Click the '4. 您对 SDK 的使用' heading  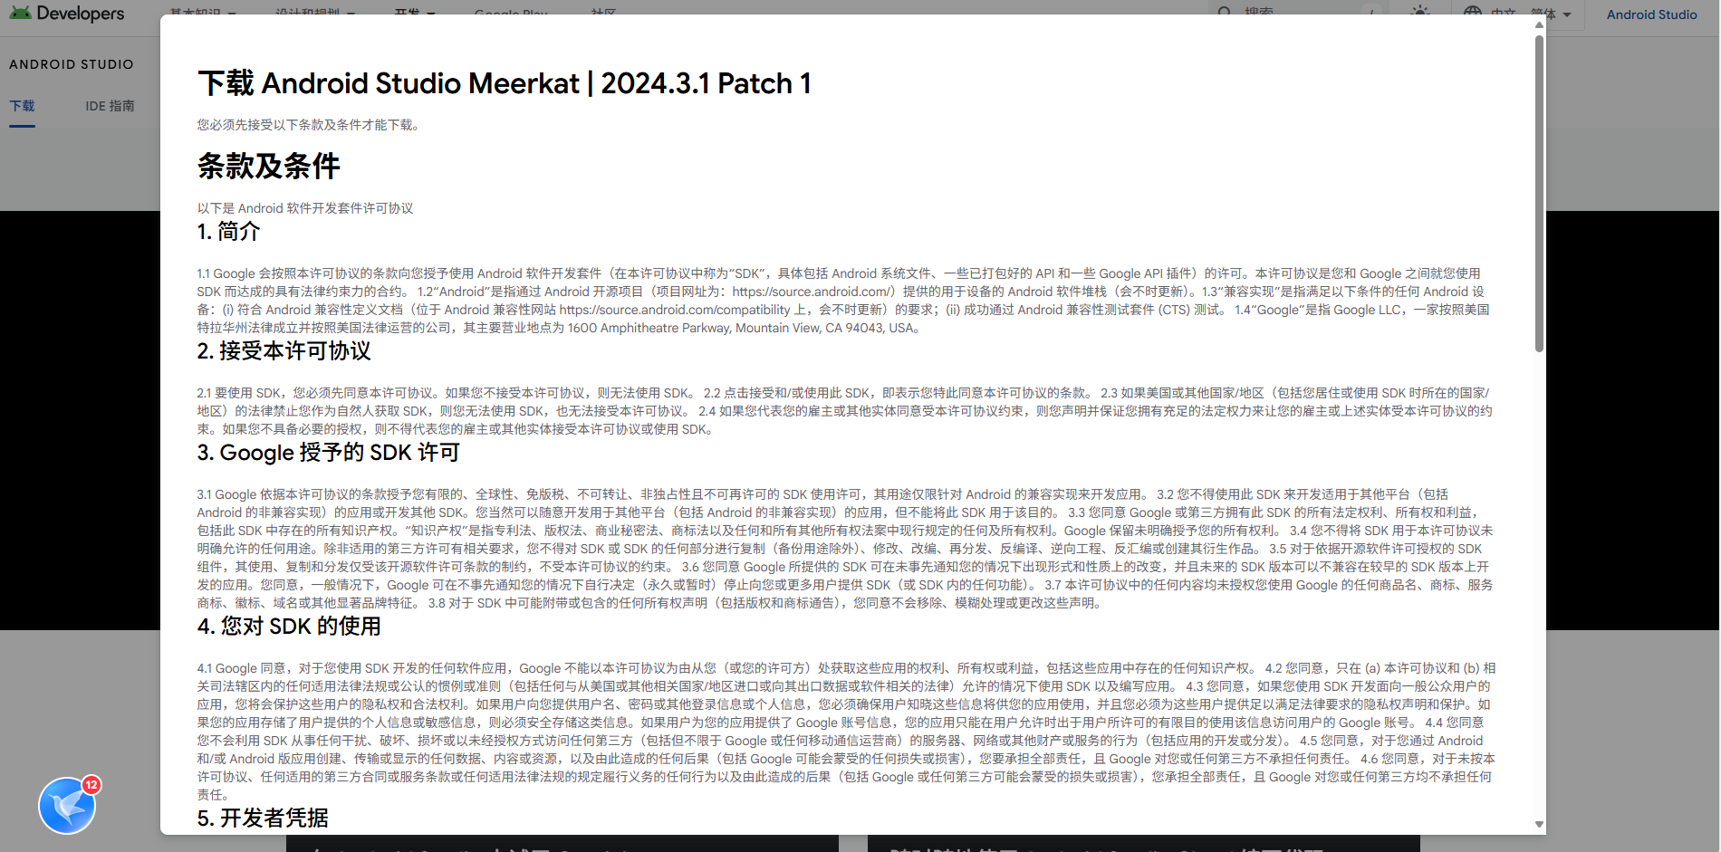[x=289, y=627]
